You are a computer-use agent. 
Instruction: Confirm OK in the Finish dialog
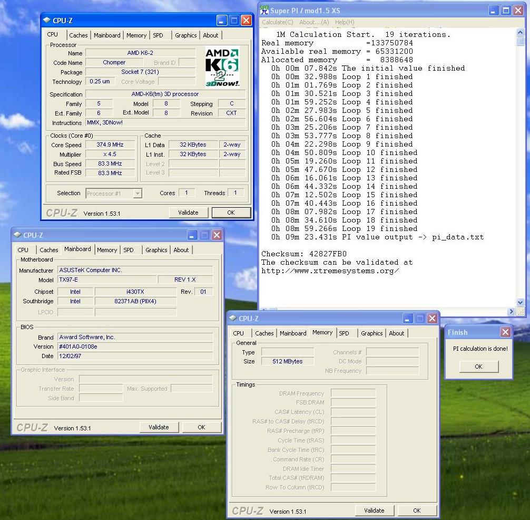point(478,367)
